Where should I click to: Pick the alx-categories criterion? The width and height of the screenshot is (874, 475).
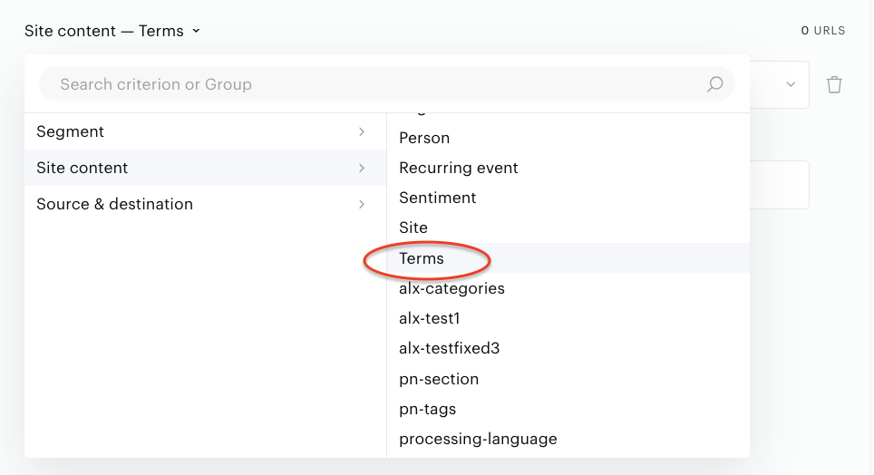(x=568, y=288)
